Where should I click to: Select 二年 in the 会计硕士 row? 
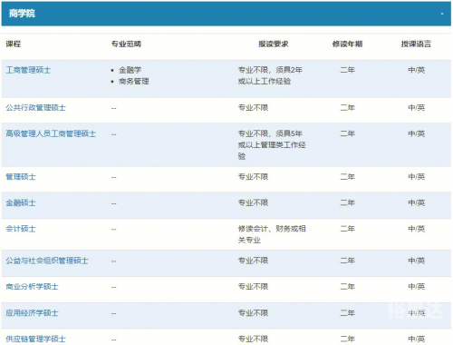pyautogui.click(x=347, y=229)
